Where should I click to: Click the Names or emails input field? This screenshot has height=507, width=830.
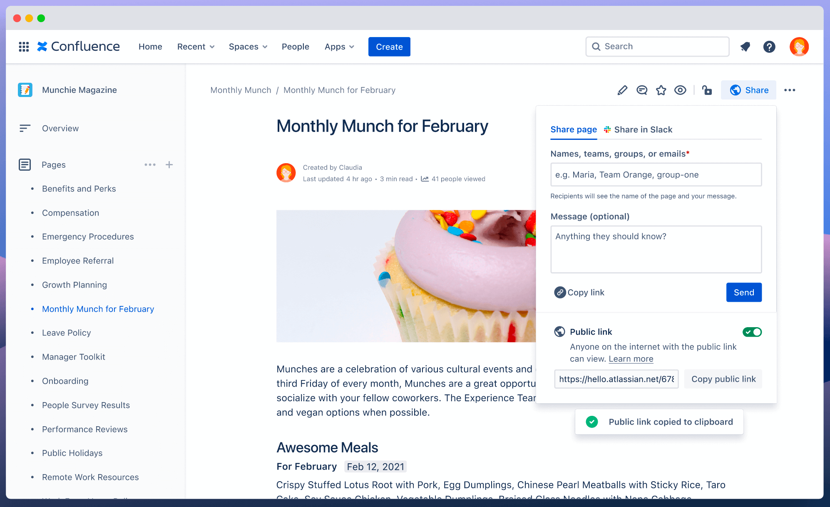pyautogui.click(x=656, y=174)
